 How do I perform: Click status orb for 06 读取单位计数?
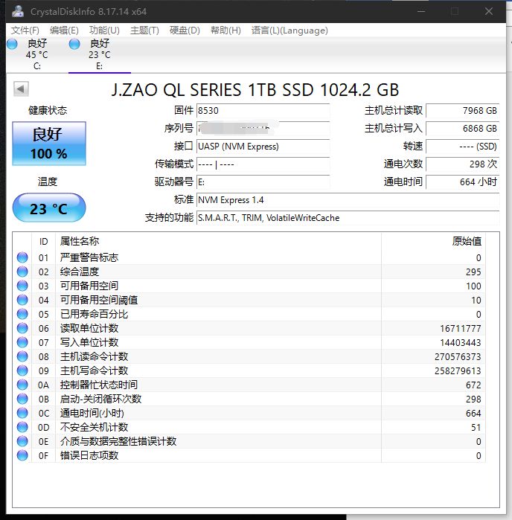point(22,328)
